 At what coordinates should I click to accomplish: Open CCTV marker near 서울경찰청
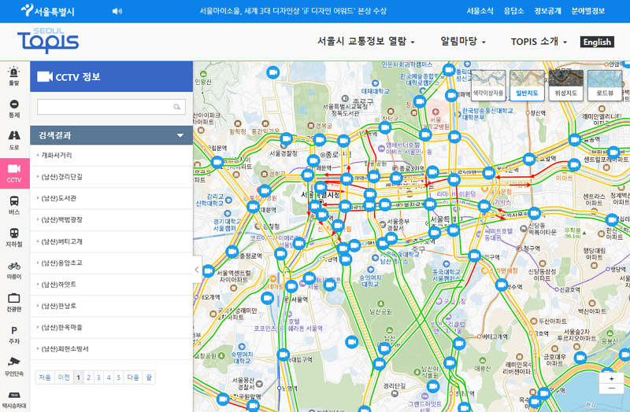pos(286,139)
